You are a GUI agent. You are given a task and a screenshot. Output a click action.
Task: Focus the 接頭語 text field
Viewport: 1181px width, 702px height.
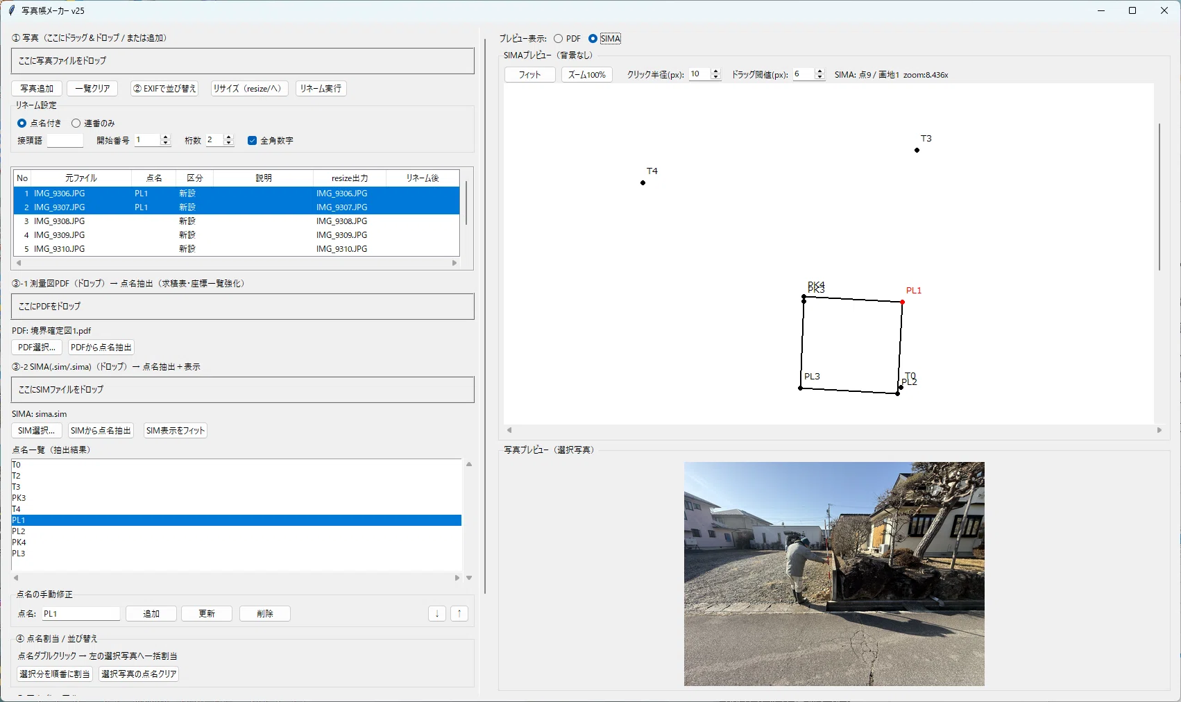tap(65, 140)
